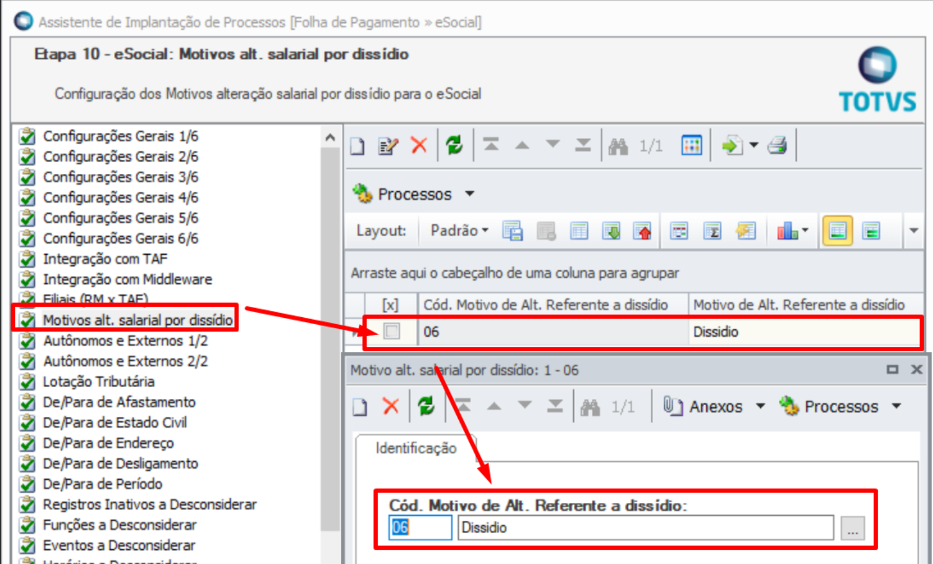The image size is (933, 564).
Task: Click the grid icon with red up arrow
Action: pos(643,231)
